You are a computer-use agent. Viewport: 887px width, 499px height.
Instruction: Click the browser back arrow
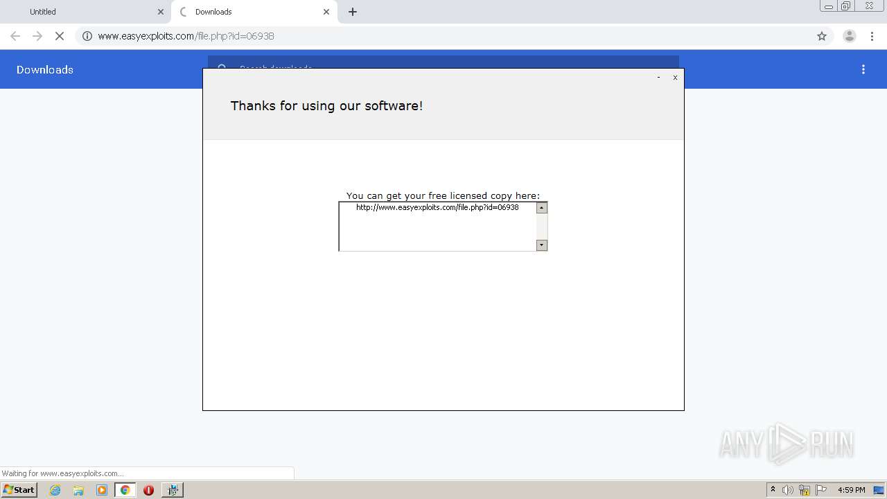pyautogui.click(x=15, y=36)
